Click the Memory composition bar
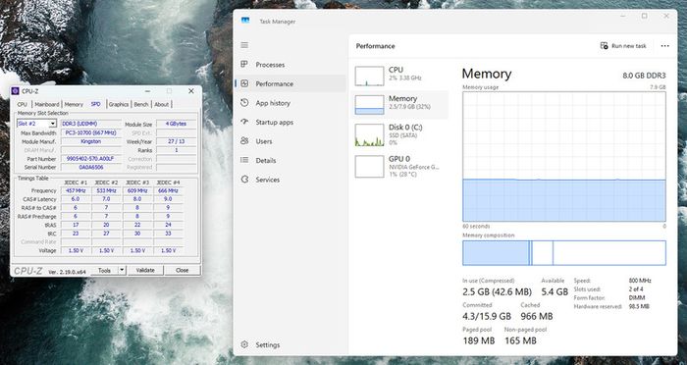 [x=564, y=253]
